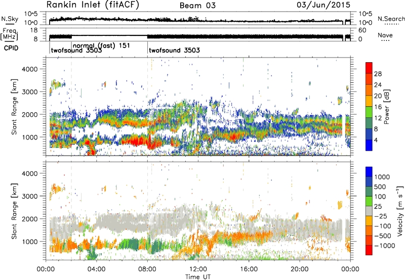Click the '-100' velocity colorbar tick label
This screenshot has width=405, height=280.
383,226
